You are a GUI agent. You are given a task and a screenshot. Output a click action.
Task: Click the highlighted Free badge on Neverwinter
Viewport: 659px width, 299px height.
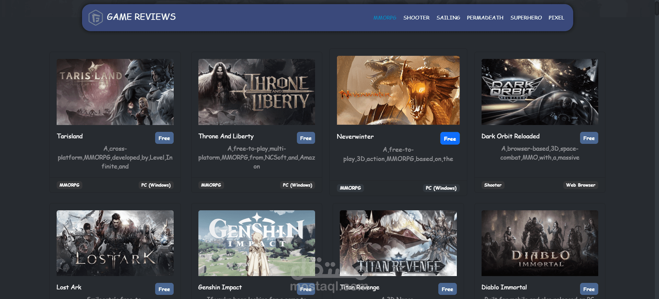pos(450,138)
